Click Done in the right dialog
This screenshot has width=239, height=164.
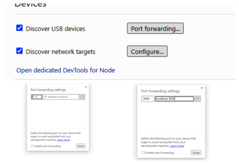196,153
